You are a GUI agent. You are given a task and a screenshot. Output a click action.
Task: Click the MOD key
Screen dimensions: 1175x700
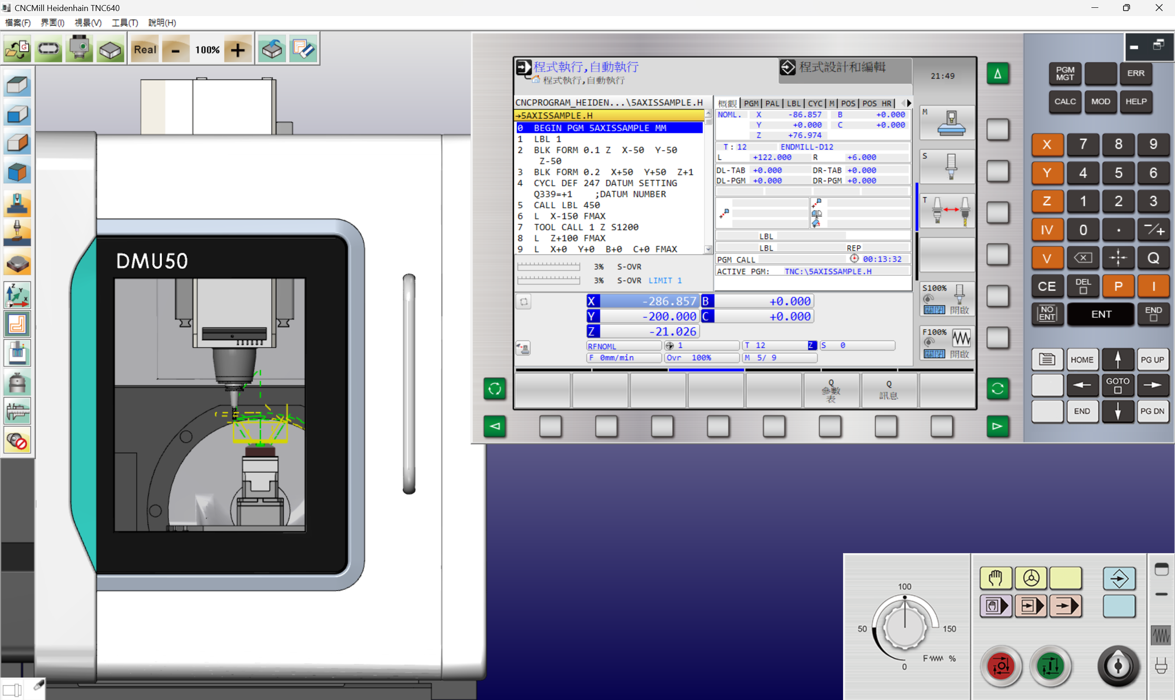(1101, 101)
